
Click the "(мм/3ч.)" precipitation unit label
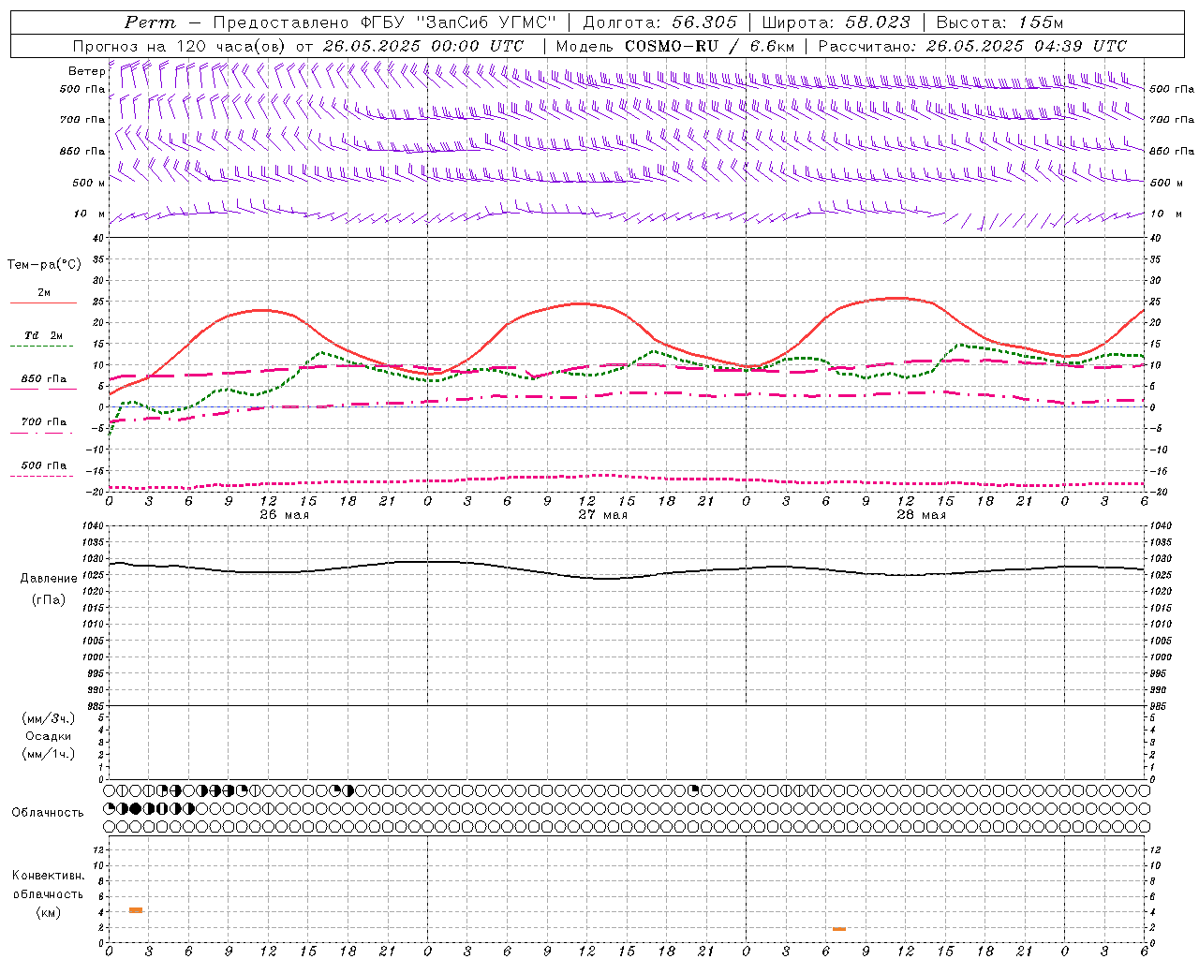click(49, 718)
